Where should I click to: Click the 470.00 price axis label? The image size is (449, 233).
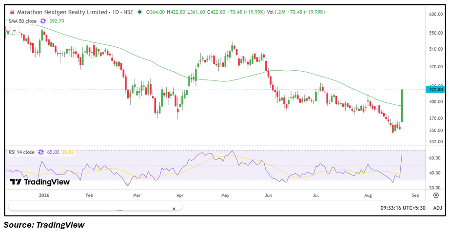436,67
